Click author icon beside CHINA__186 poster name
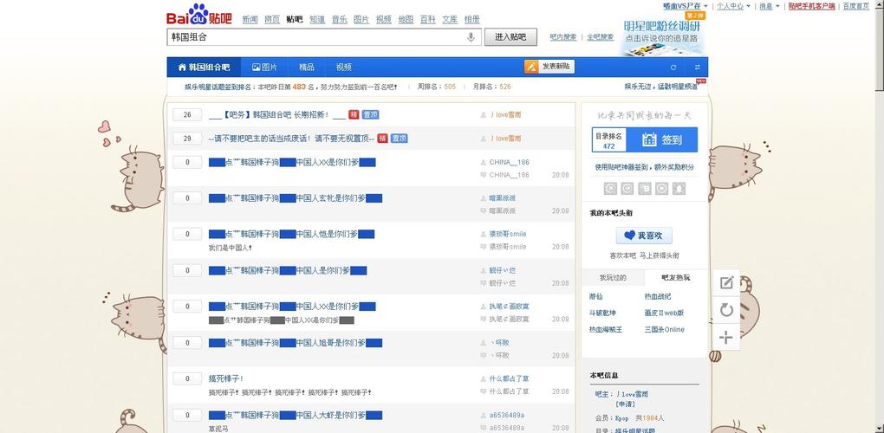884x433 pixels. [483, 162]
